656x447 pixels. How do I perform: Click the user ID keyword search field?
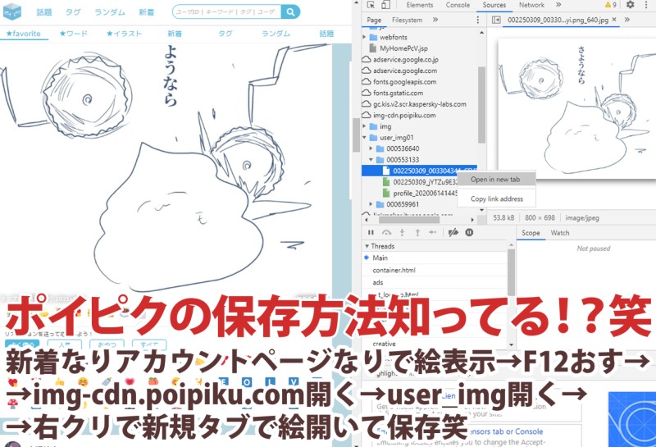(227, 11)
